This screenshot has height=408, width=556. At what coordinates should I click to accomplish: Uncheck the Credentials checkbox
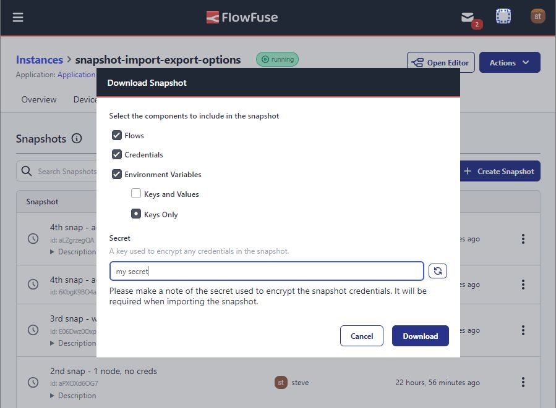pyautogui.click(x=117, y=154)
